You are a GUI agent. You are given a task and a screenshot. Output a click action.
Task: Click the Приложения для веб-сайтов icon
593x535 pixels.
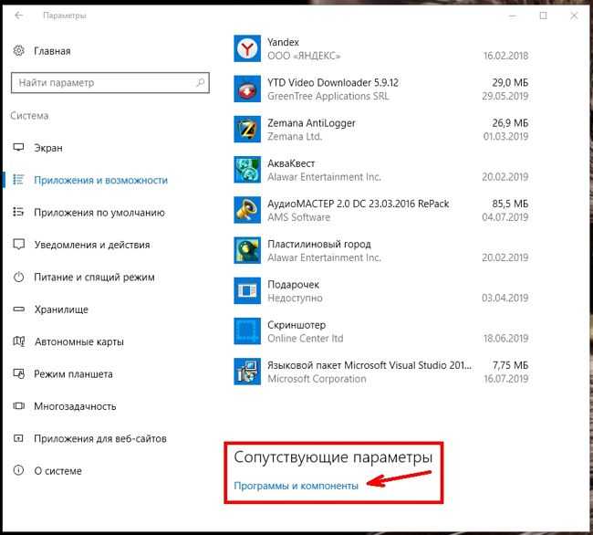tap(18, 438)
